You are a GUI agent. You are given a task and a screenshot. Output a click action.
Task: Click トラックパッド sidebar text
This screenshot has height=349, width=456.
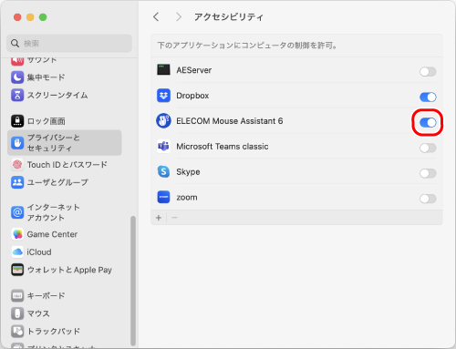click(54, 331)
